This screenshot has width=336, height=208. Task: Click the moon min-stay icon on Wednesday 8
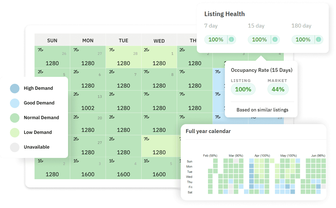[x=147, y=72]
